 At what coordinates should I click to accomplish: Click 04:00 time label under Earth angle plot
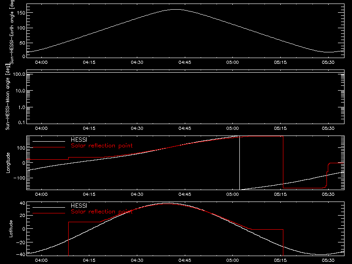[41, 62]
